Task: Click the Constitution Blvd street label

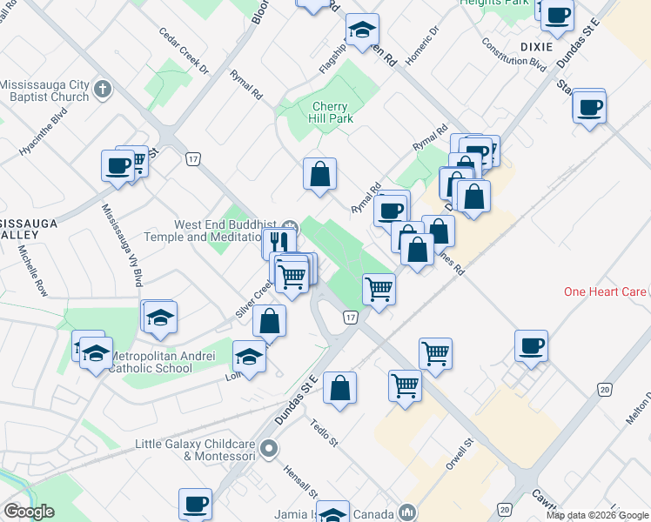Action: 514,55
